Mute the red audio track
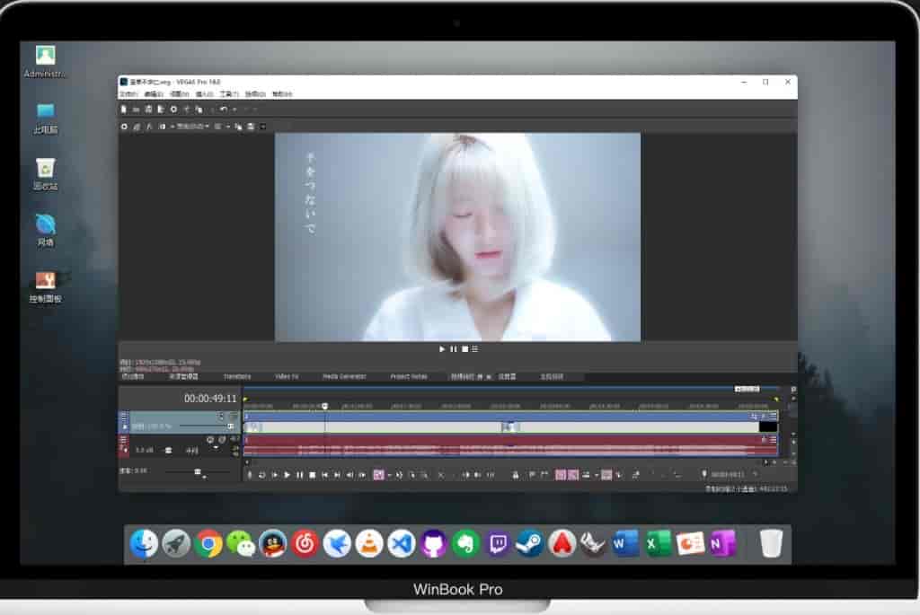Viewport: 920px width, 615px height. click(209, 439)
